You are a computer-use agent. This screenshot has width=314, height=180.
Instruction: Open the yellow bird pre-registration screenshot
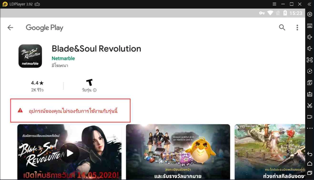coord(178,152)
